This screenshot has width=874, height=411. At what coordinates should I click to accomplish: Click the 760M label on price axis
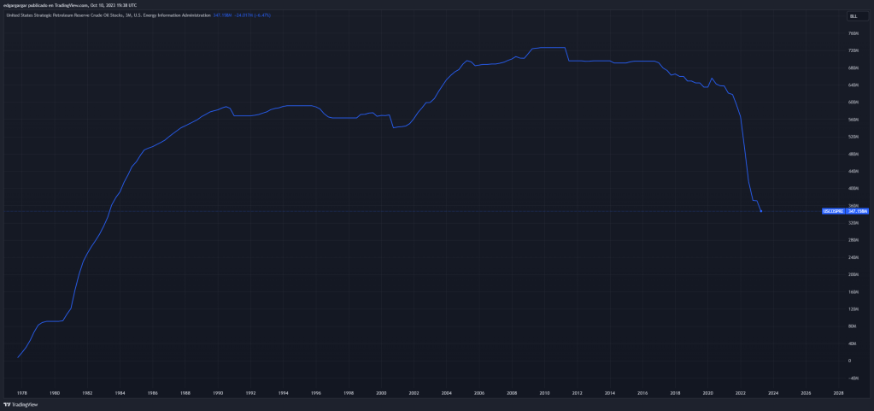tap(853, 33)
